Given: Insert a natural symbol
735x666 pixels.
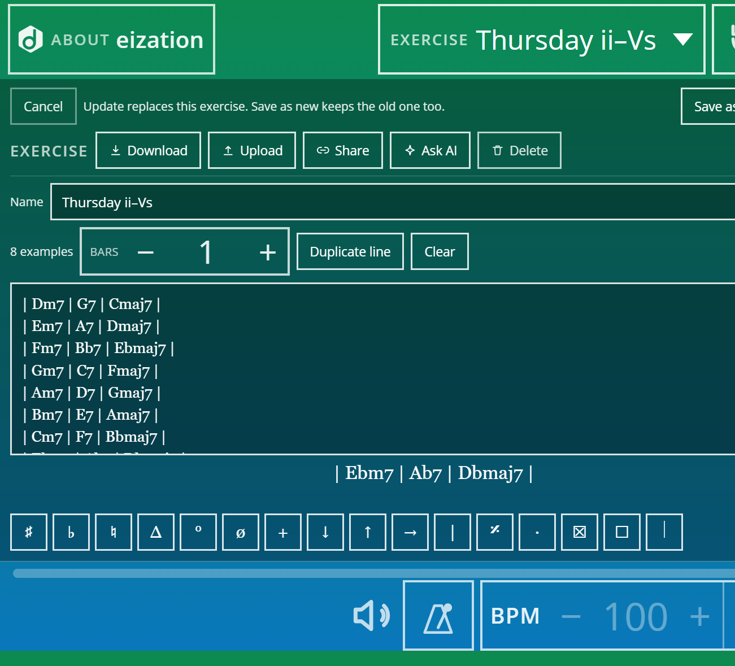Looking at the screenshot, I should [114, 532].
